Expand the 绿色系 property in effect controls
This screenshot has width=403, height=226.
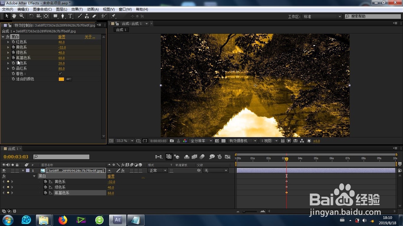pyautogui.click(x=8, y=53)
